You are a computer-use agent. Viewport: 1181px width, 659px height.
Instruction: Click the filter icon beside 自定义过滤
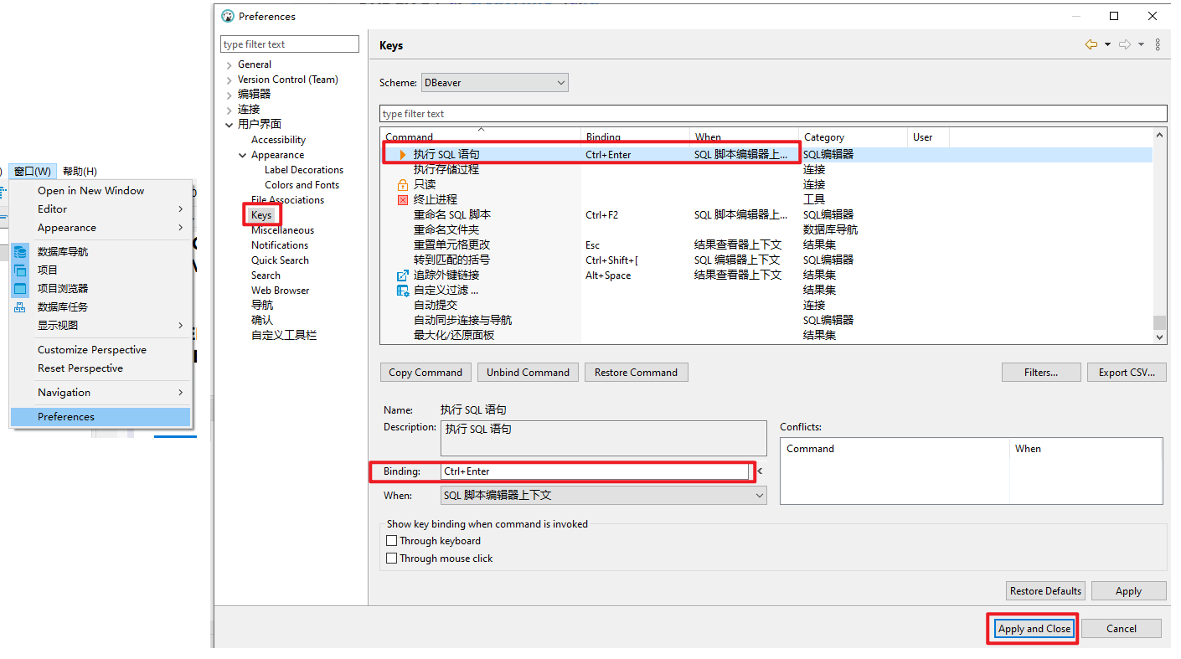(x=402, y=290)
